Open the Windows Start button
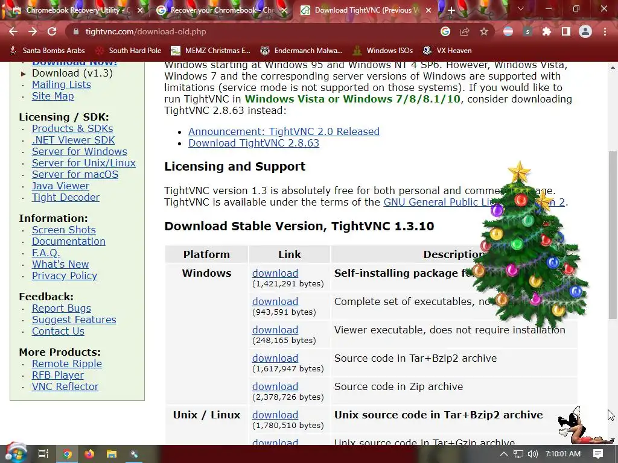 [x=16, y=453]
